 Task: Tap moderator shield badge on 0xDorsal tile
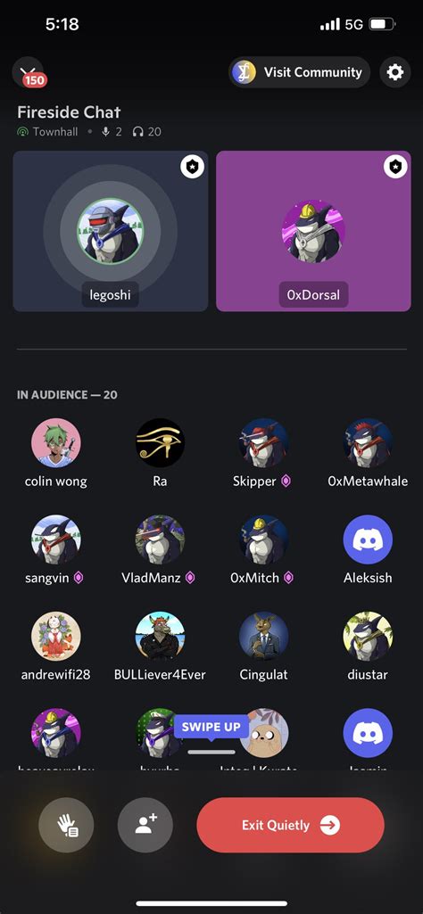pos(395,168)
